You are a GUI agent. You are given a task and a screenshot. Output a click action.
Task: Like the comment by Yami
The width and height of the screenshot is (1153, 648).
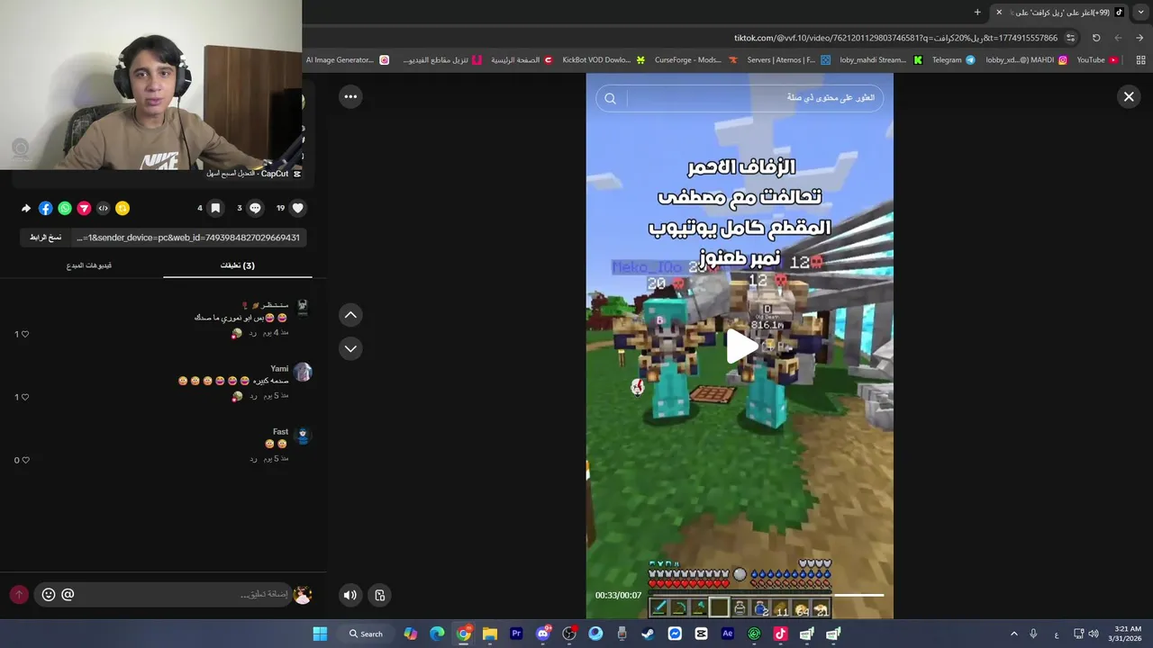click(x=24, y=397)
